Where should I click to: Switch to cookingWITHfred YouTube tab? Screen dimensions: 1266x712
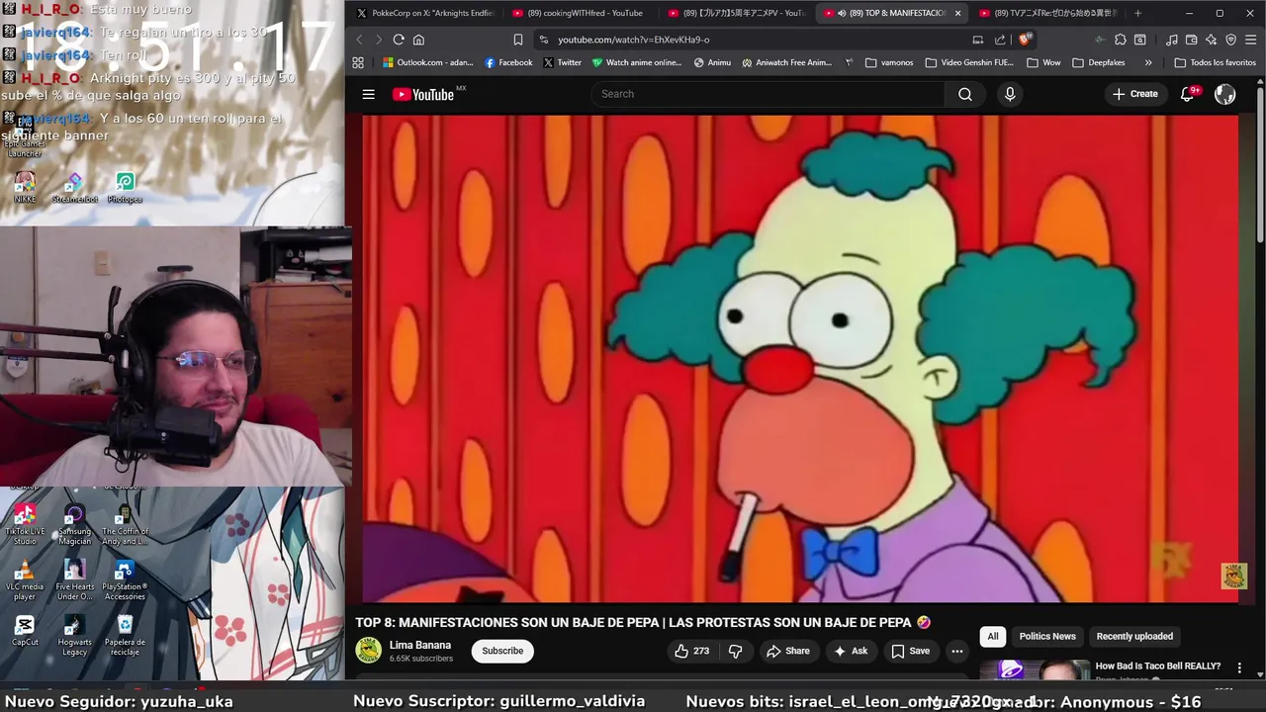click(579, 13)
